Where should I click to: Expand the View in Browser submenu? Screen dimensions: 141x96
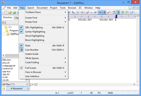[44, 72]
